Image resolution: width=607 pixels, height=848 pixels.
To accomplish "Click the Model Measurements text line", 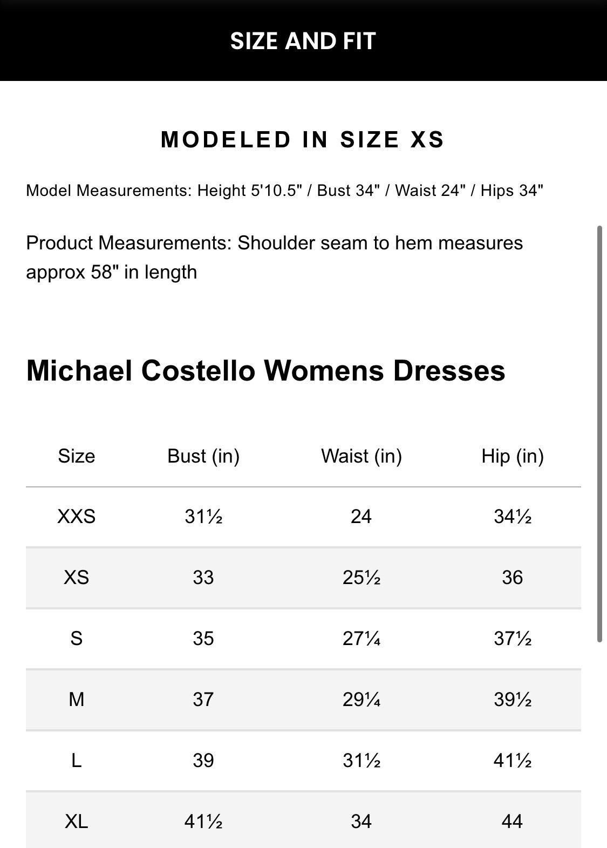I will point(284,191).
